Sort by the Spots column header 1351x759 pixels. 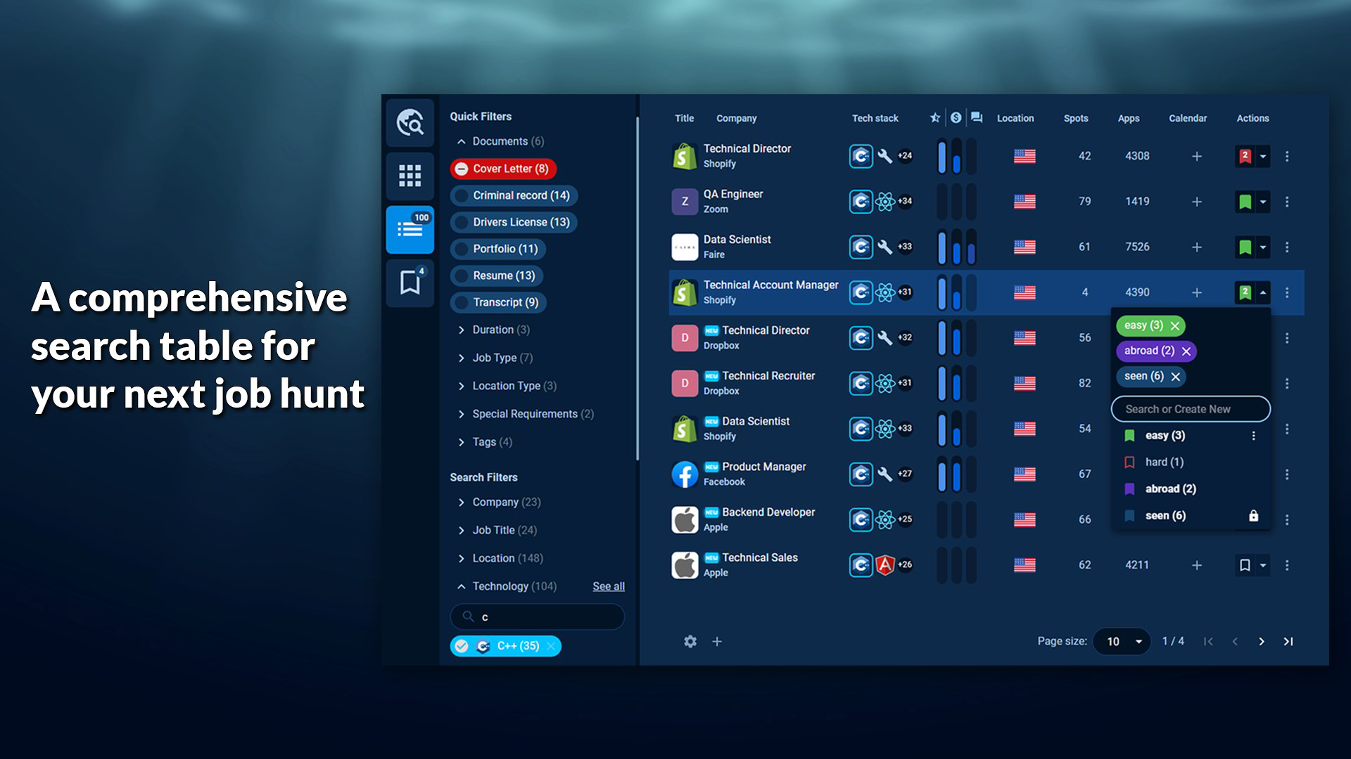point(1076,118)
